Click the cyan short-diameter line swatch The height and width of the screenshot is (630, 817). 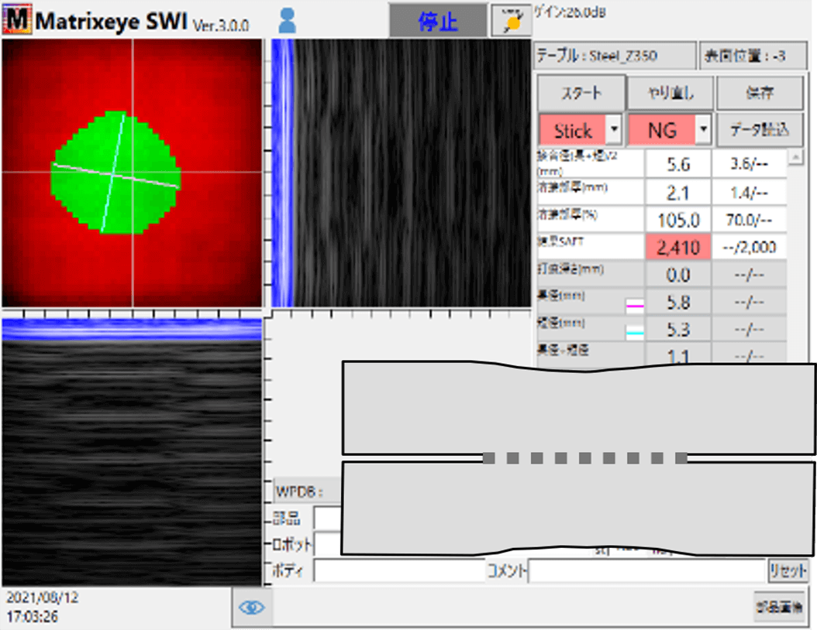634,332
